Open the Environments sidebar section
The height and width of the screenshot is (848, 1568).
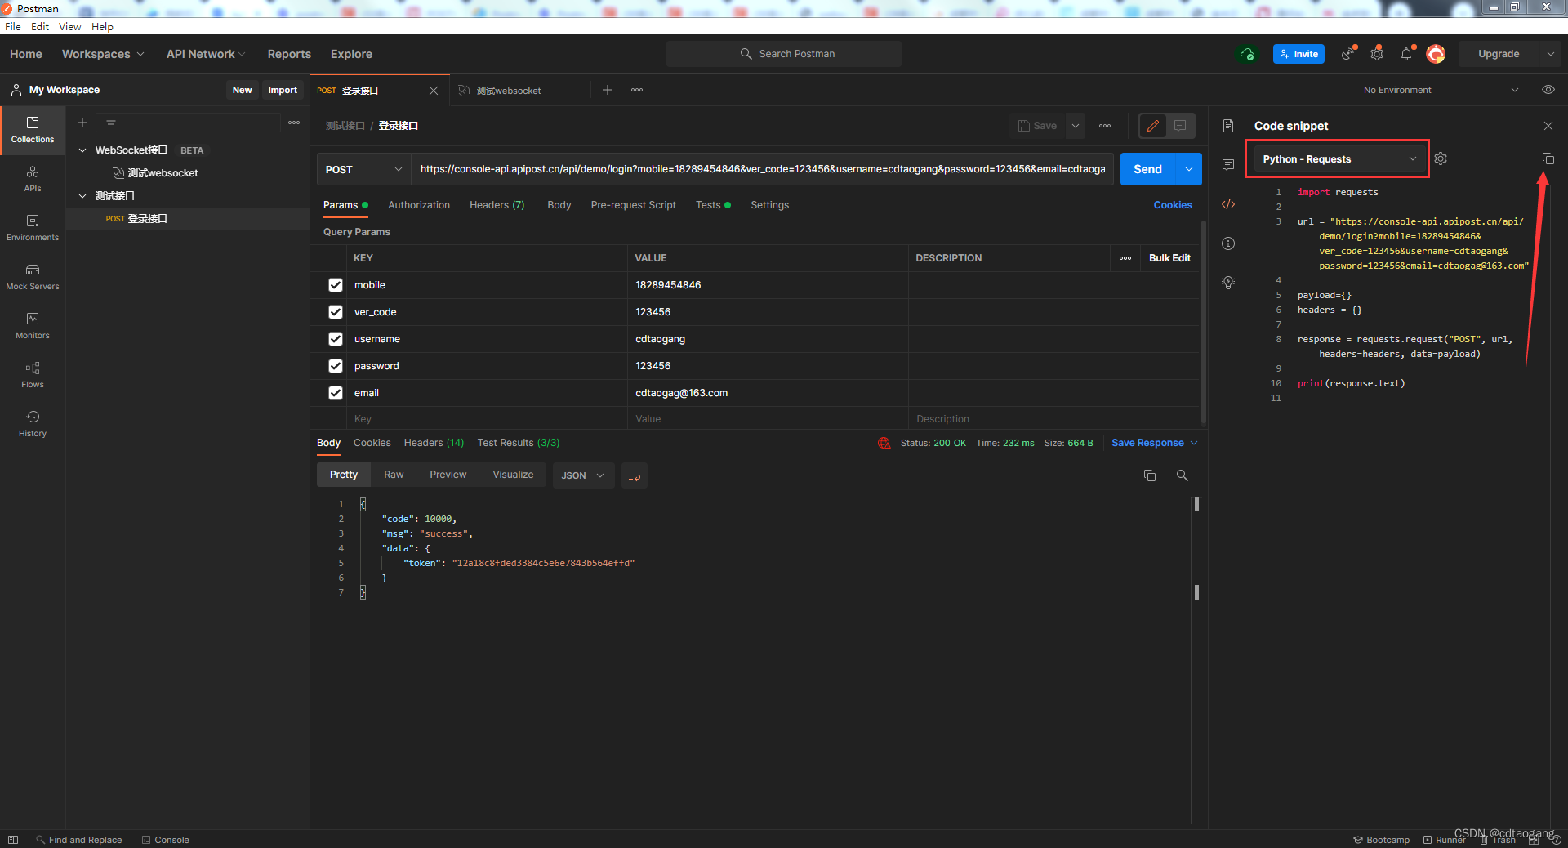[33, 228]
